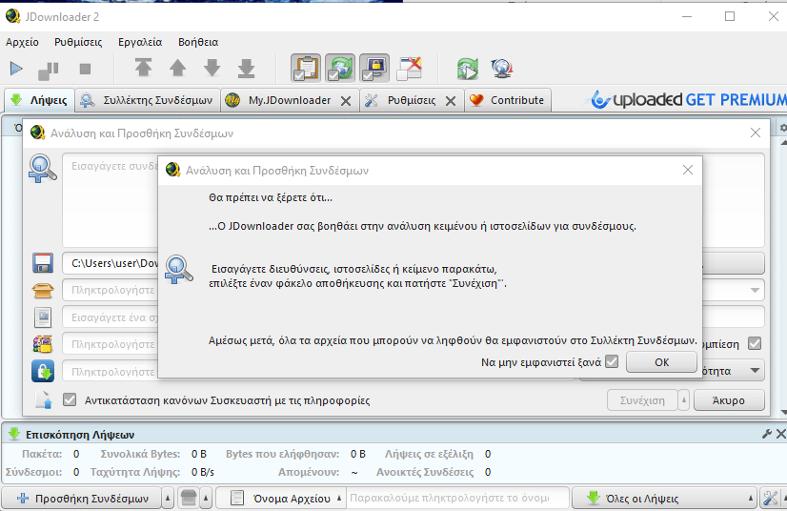Screen dimensions: 787x511
Task: Stop all downloads via stop icon
Action: [x=85, y=69]
